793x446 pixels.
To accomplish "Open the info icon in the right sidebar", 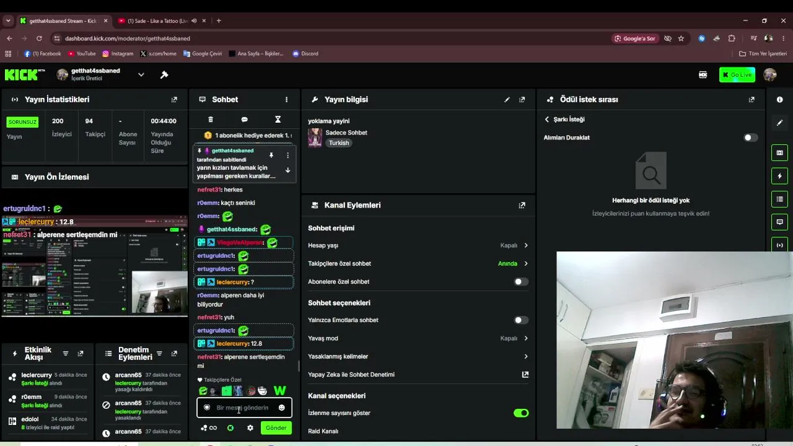I will (780, 100).
